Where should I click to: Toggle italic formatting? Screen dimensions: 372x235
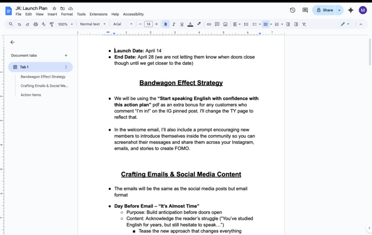pos(173,24)
